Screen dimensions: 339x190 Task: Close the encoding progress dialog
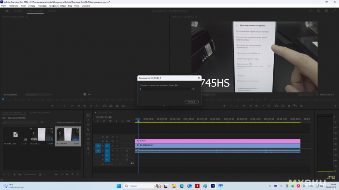[x=199, y=78]
